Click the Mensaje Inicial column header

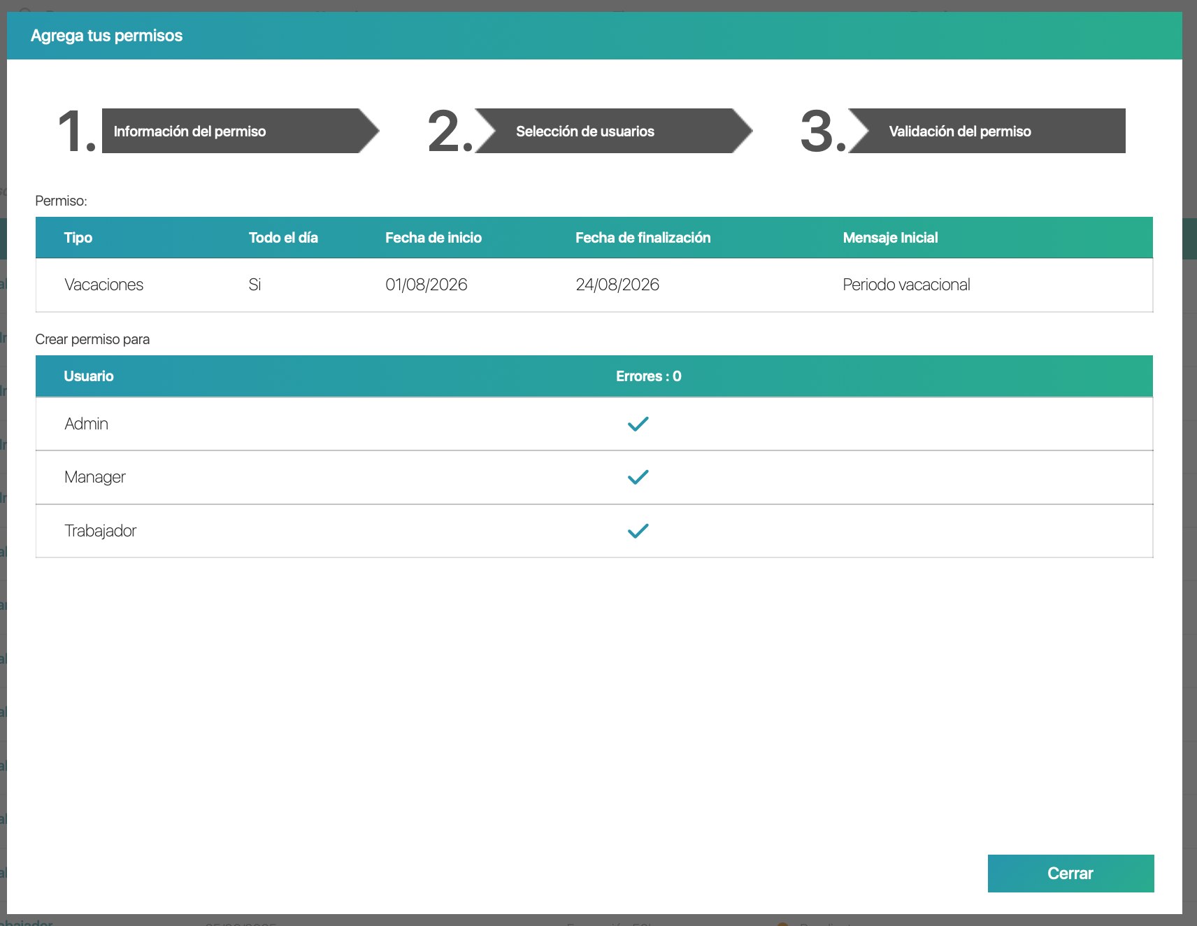(x=890, y=238)
